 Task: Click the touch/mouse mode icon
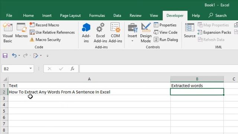(36, 55)
